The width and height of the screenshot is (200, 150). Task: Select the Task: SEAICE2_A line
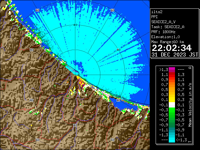[x=168, y=27]
